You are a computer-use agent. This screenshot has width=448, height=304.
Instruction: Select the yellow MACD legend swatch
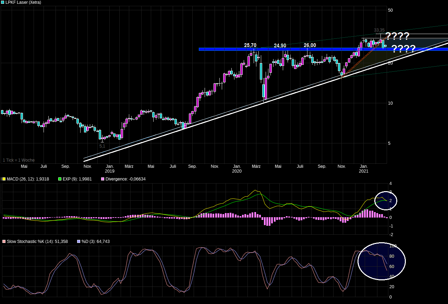4,179
